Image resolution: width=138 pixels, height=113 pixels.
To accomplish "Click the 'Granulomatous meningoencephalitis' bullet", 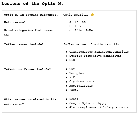I will coord(99,52).
